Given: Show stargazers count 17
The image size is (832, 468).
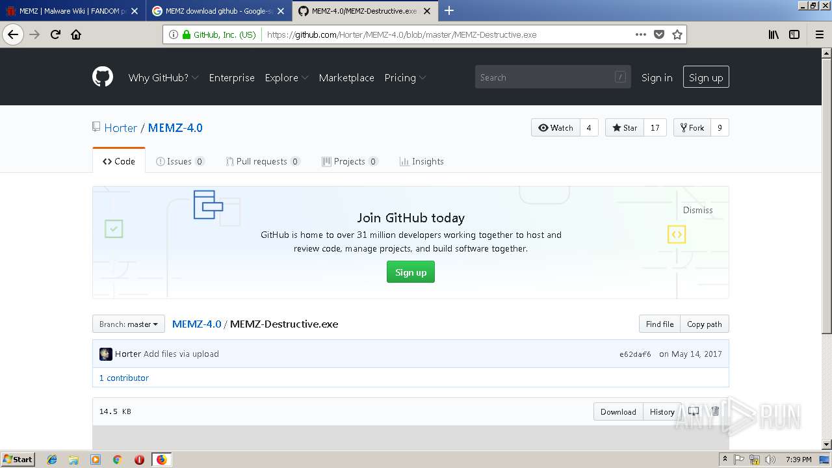Looking at the screenshot, I should coord(655,127).
